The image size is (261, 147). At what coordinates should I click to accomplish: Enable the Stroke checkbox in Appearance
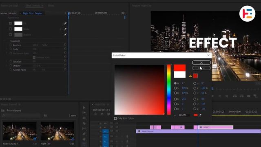10,29
